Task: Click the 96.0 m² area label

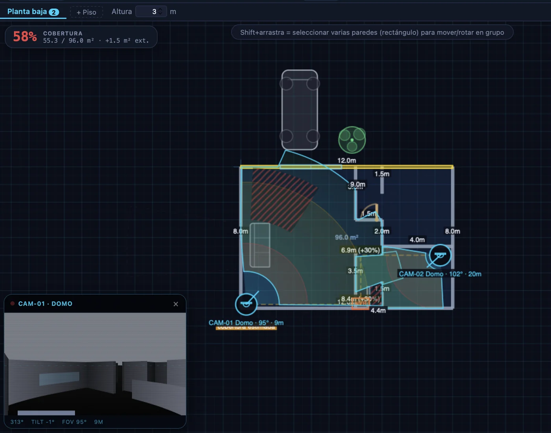Action: click(x=347, y=237)
